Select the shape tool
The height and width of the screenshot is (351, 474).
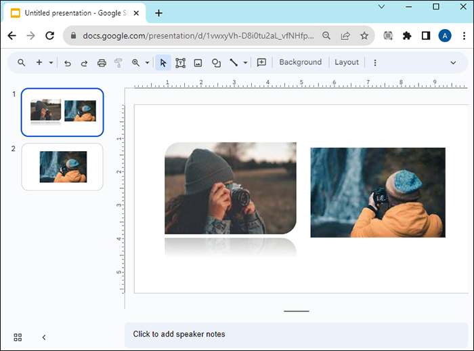tap(216, 62)
